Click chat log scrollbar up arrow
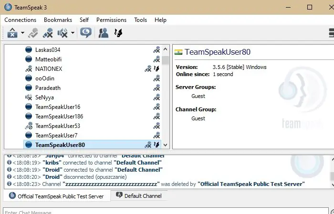The height and width of the screenshot is (214, 334). 332,159
